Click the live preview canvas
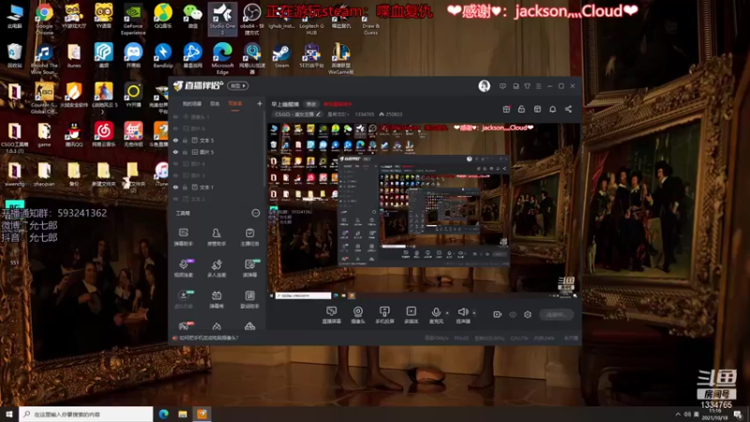 point(423,210)
